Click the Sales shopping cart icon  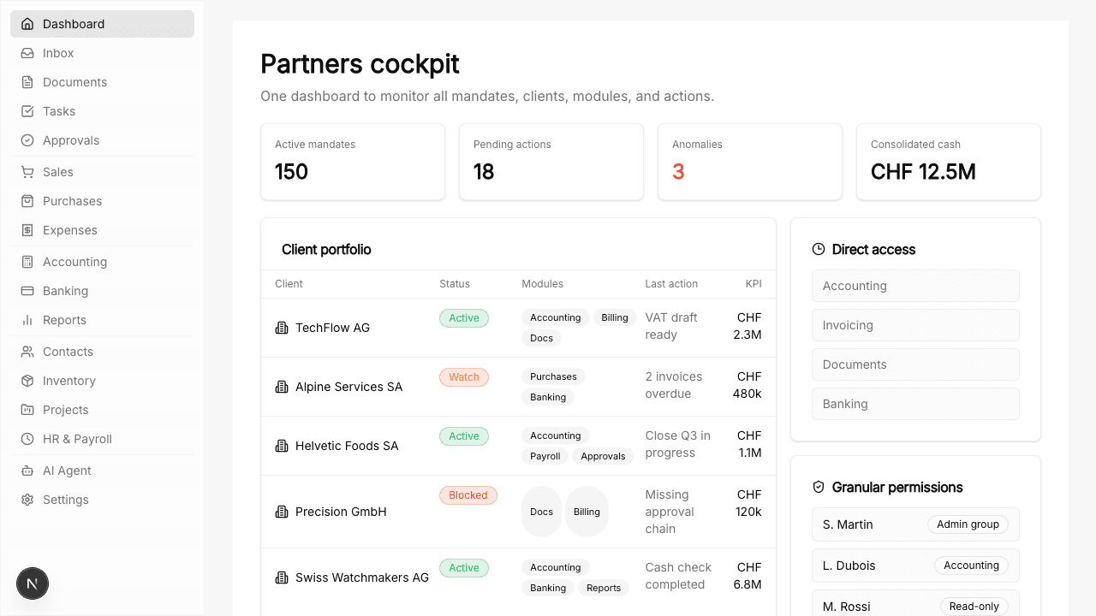point(27,172)
